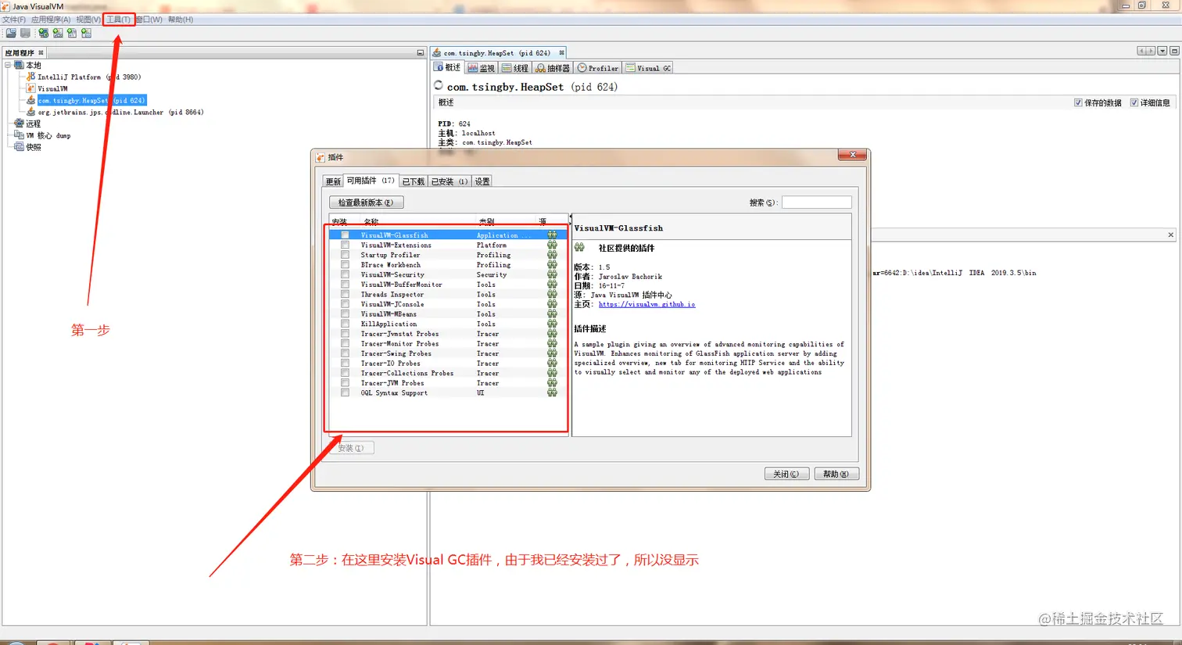Click the community plugin icon in details pane
Screen dimensions: 1182x645
pos(579,247)
